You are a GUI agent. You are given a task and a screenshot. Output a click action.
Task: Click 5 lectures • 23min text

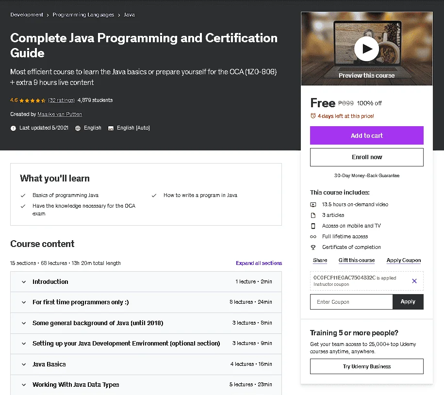tap(250, 384)
